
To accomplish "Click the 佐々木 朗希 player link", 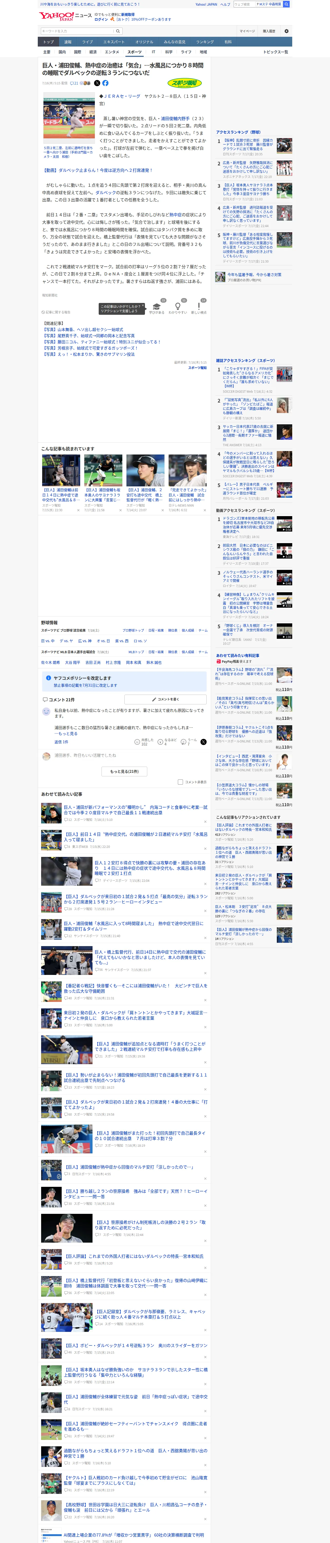I will (x=50, y=662).
